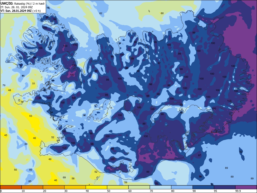Select the indigo 95–99.9 legend swatch
257x193 pixels.
click(225, 187)
